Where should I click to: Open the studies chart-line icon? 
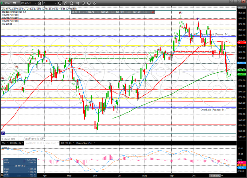point(71,3)
